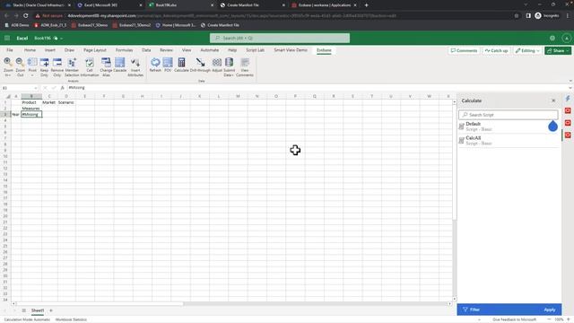
Task: Click the Calculate ribbon icon
Action: 181,65
